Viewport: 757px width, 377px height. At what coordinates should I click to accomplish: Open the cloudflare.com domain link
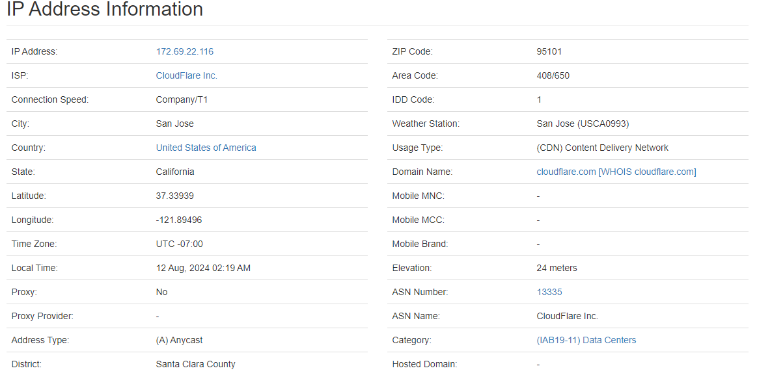566,172
